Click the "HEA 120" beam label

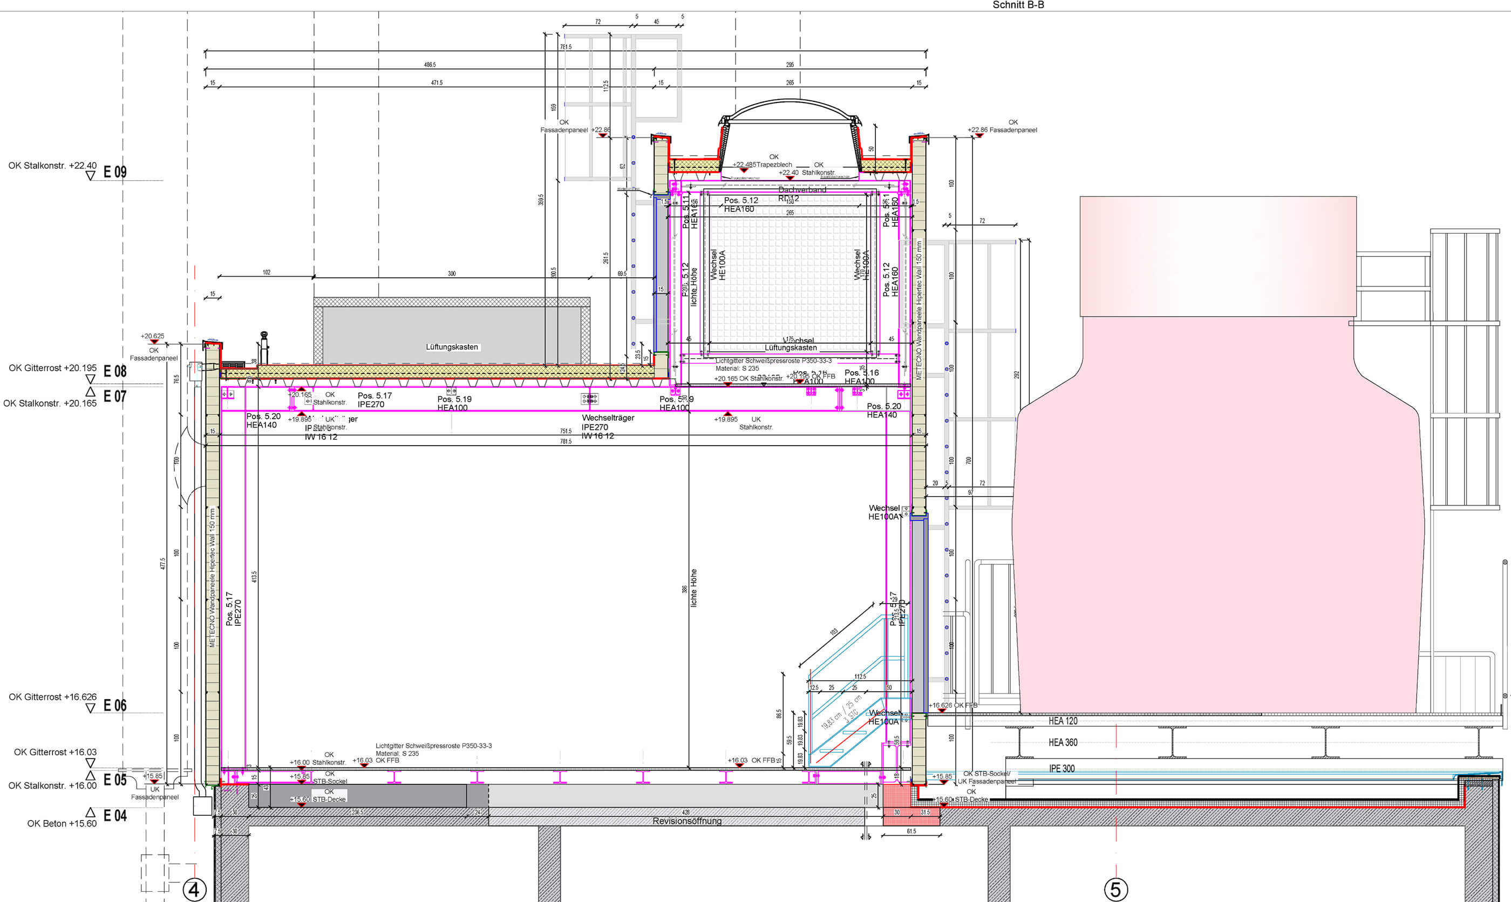pyautogui.click(x=1063, y=721)
